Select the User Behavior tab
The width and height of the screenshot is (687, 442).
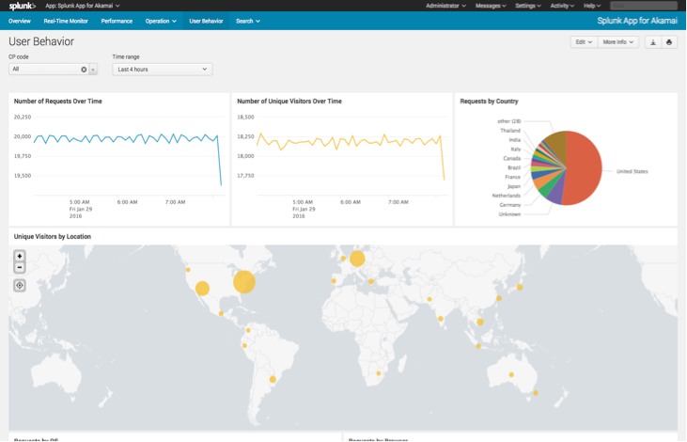206,21
